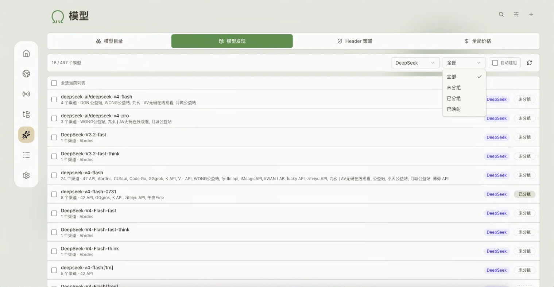554x287 pixels.
Task: Click the 模型 page title
Action: click(79, 16)
